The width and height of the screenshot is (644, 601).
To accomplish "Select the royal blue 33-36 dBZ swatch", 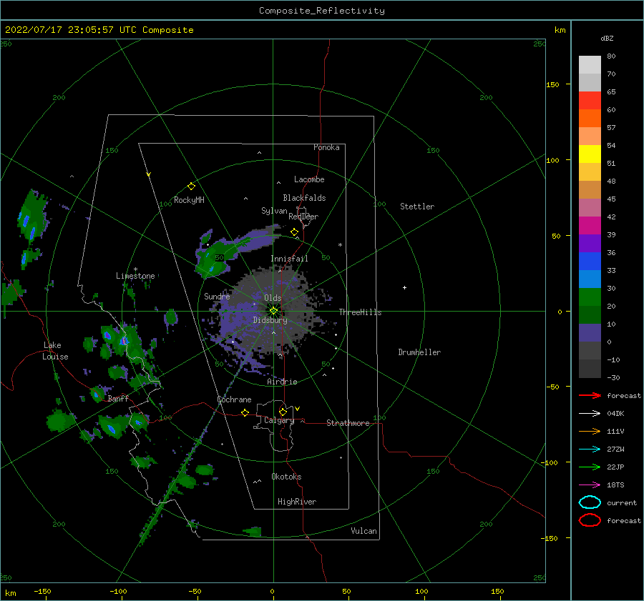I will pos(590,262).
